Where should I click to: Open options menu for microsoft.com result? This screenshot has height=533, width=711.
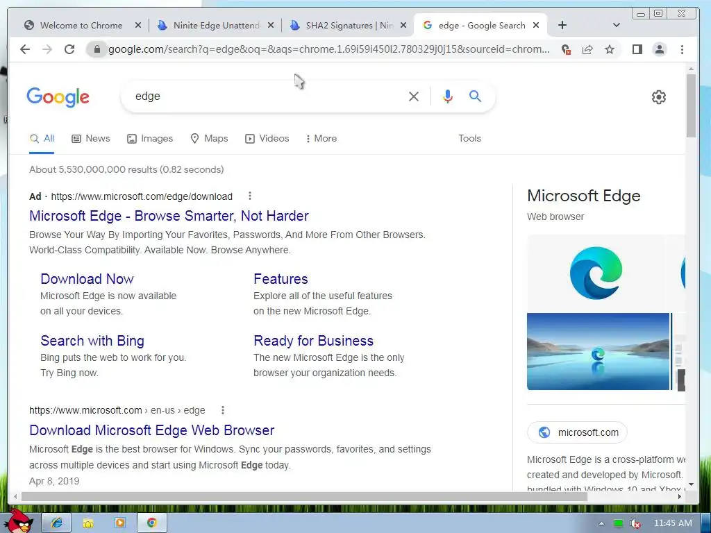pyautogui.click(x=223, y=410)
